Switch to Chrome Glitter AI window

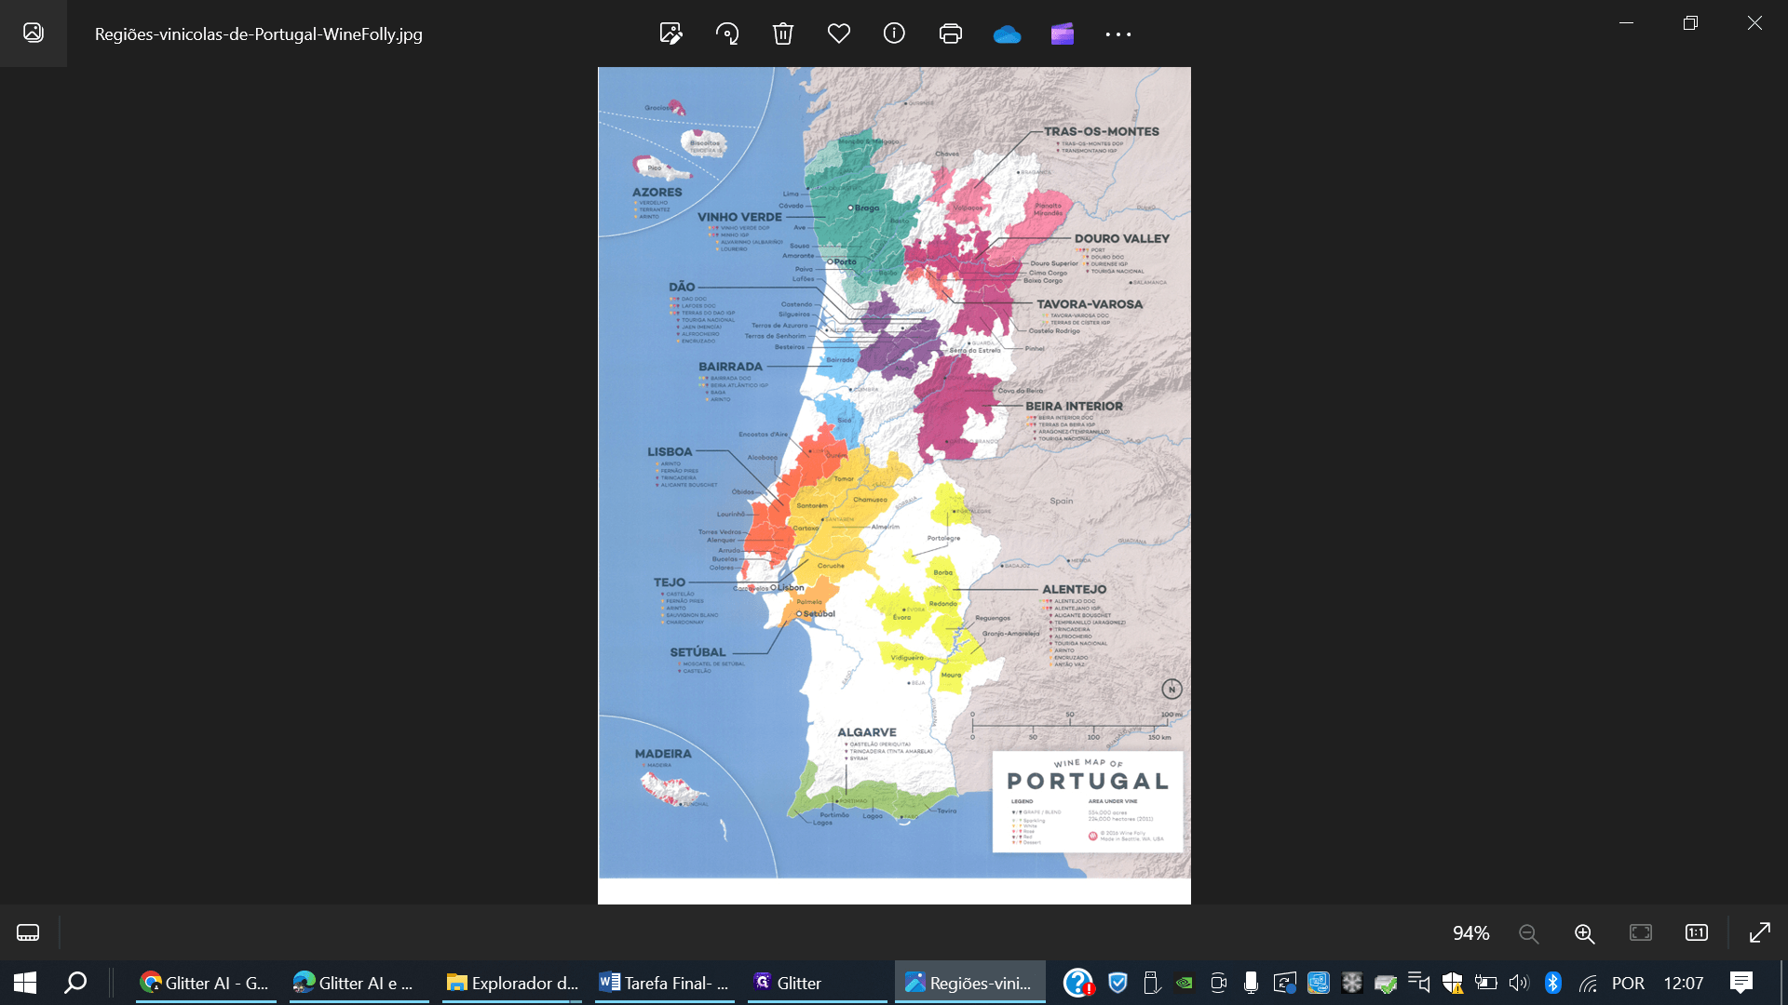coord(206,983)
